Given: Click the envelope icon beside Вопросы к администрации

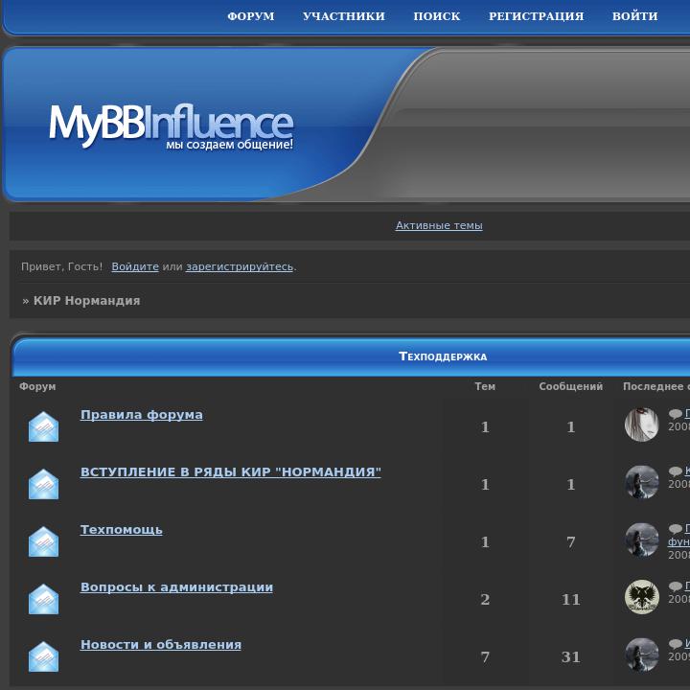Looking at the screenshot, I should [43, 599].
